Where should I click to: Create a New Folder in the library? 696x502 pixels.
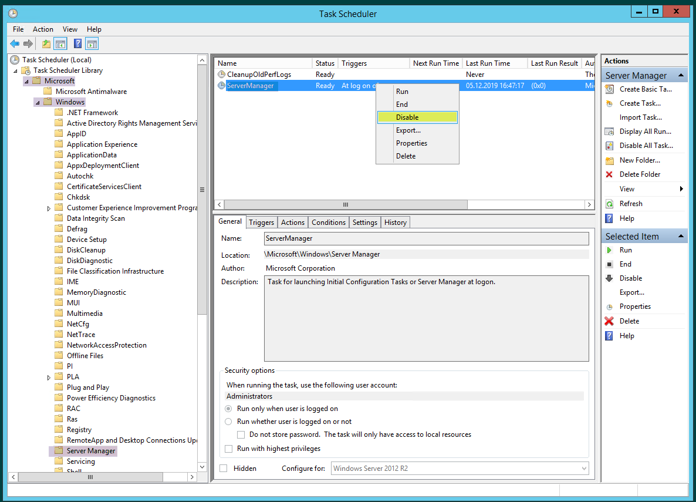click(x=640, y=160)
